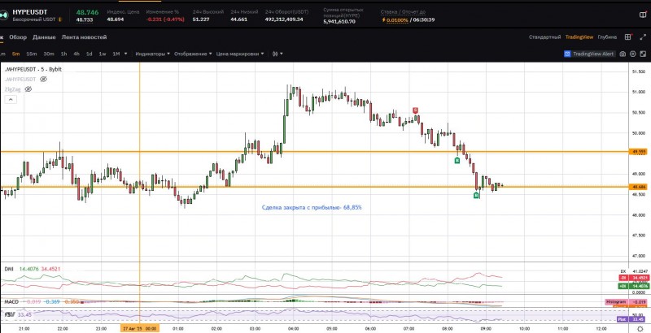Click the orange 49.555 price label
651x333 pixels.
(638, 152)
